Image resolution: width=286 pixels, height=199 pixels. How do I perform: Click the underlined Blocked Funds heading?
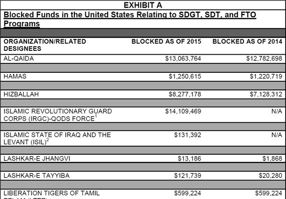[130, 19]
